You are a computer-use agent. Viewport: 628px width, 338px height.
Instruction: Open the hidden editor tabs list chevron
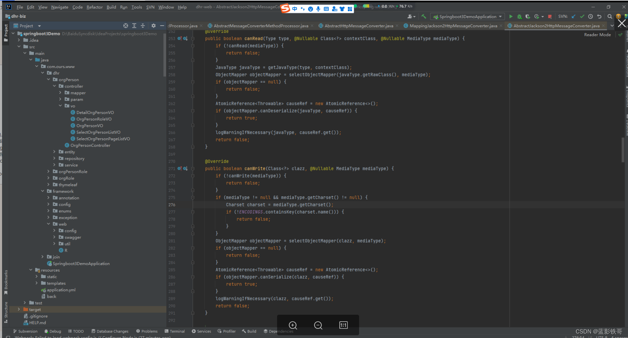(x=612, y=26)
